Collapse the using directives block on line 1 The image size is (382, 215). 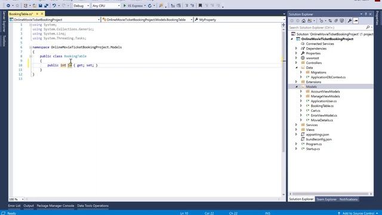pyautogui.click(x=30, y=25)
